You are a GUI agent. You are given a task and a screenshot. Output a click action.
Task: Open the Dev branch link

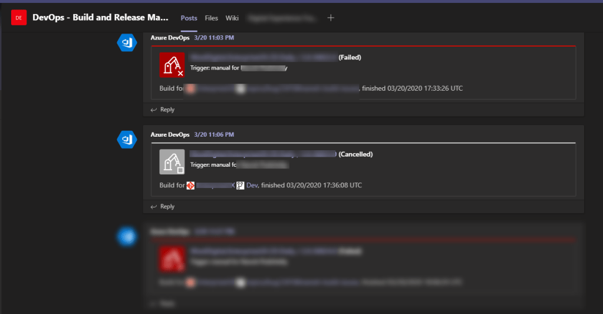click(x=252, y=185)
